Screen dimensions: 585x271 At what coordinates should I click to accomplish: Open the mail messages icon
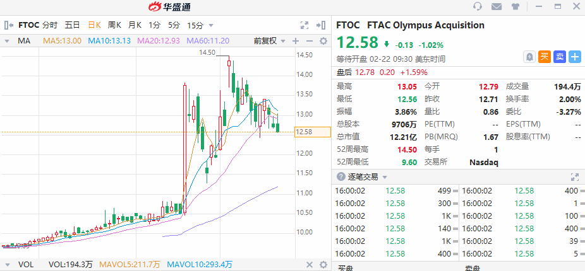[x=496, y=6]
